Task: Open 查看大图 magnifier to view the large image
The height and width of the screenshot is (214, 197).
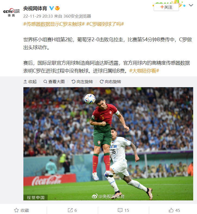Action: point(54,82)
